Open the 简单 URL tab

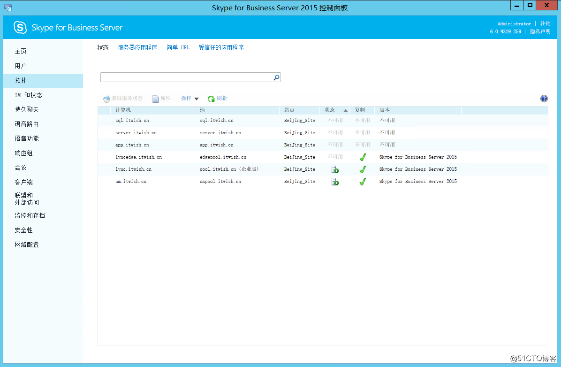tap(178, 47)
